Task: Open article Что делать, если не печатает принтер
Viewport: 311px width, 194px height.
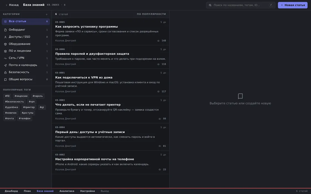Action: point(111,110)
